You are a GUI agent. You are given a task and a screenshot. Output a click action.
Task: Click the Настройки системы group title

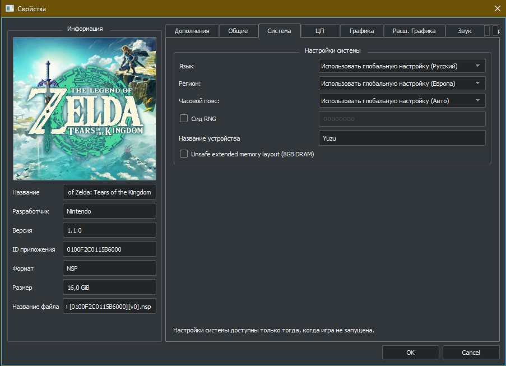(x=333, y=50)
